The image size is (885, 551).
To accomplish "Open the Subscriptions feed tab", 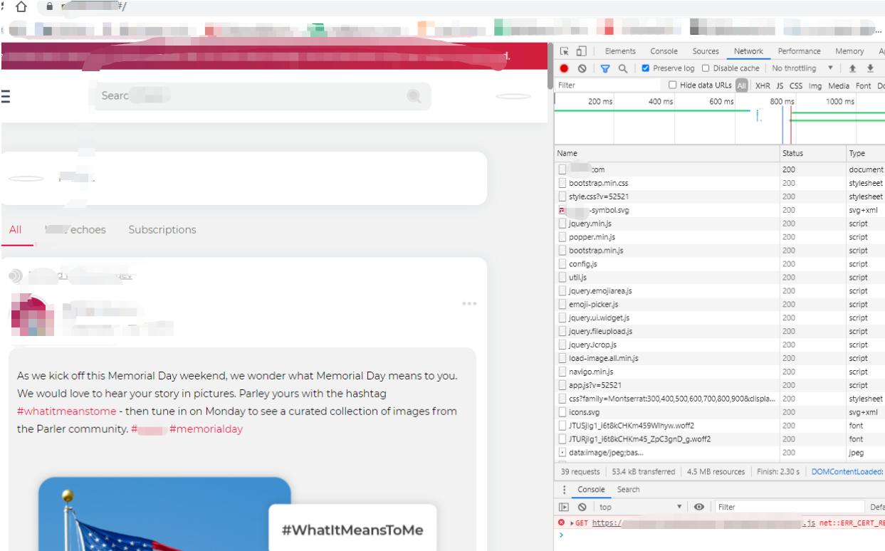I will coord(162,230).
